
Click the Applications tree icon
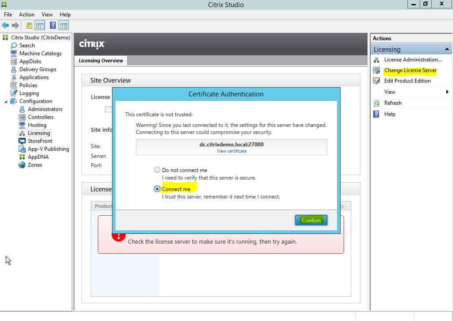coord(14,77)
